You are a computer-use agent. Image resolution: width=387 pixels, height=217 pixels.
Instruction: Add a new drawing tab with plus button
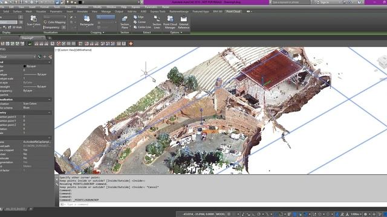click(50, 38)
